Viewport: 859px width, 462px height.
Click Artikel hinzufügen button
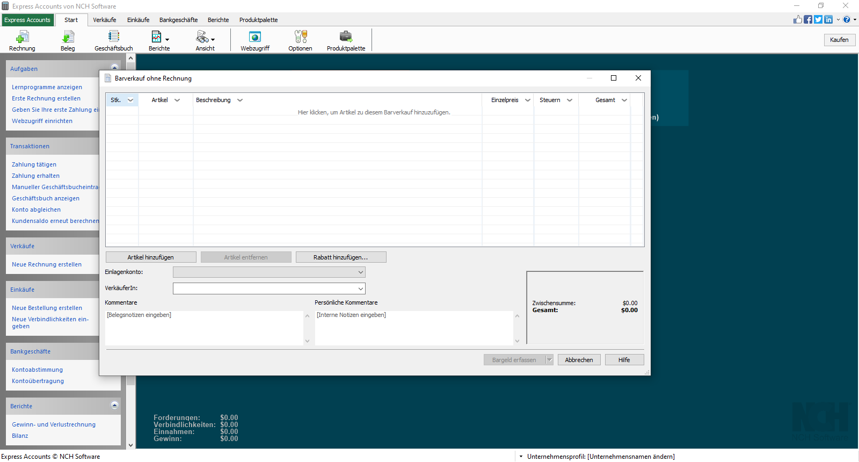151,257
